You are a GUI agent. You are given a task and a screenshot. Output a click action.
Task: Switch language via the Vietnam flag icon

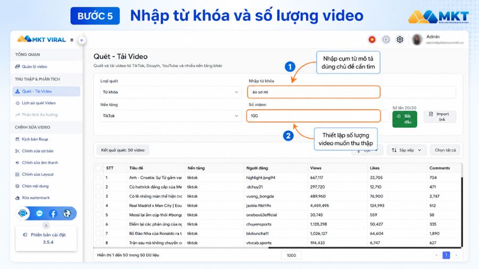(372, 39)
